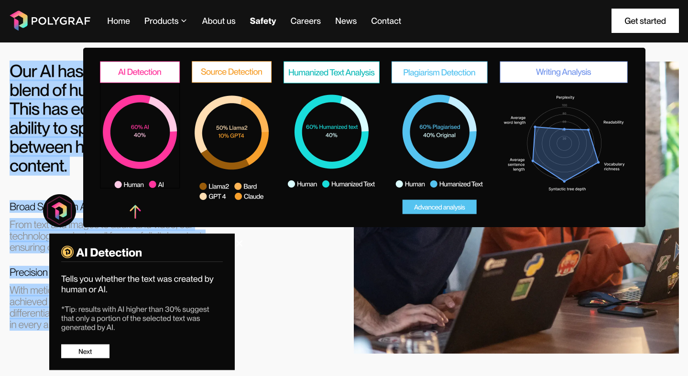This screenshot has height=387, width=688.
Task: Select the AI Detection panel header
Action: click(x=140, y=72)
